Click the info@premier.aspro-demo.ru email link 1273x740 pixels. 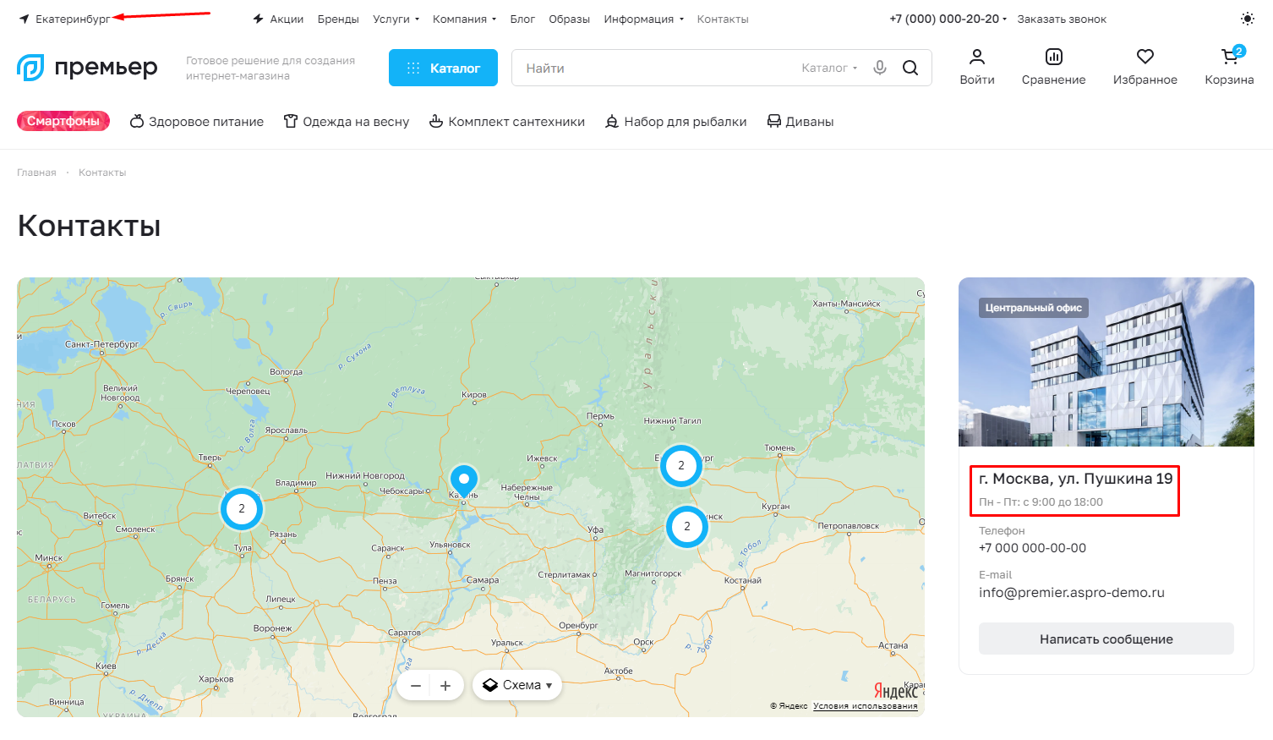click(x=1072, y=593)
